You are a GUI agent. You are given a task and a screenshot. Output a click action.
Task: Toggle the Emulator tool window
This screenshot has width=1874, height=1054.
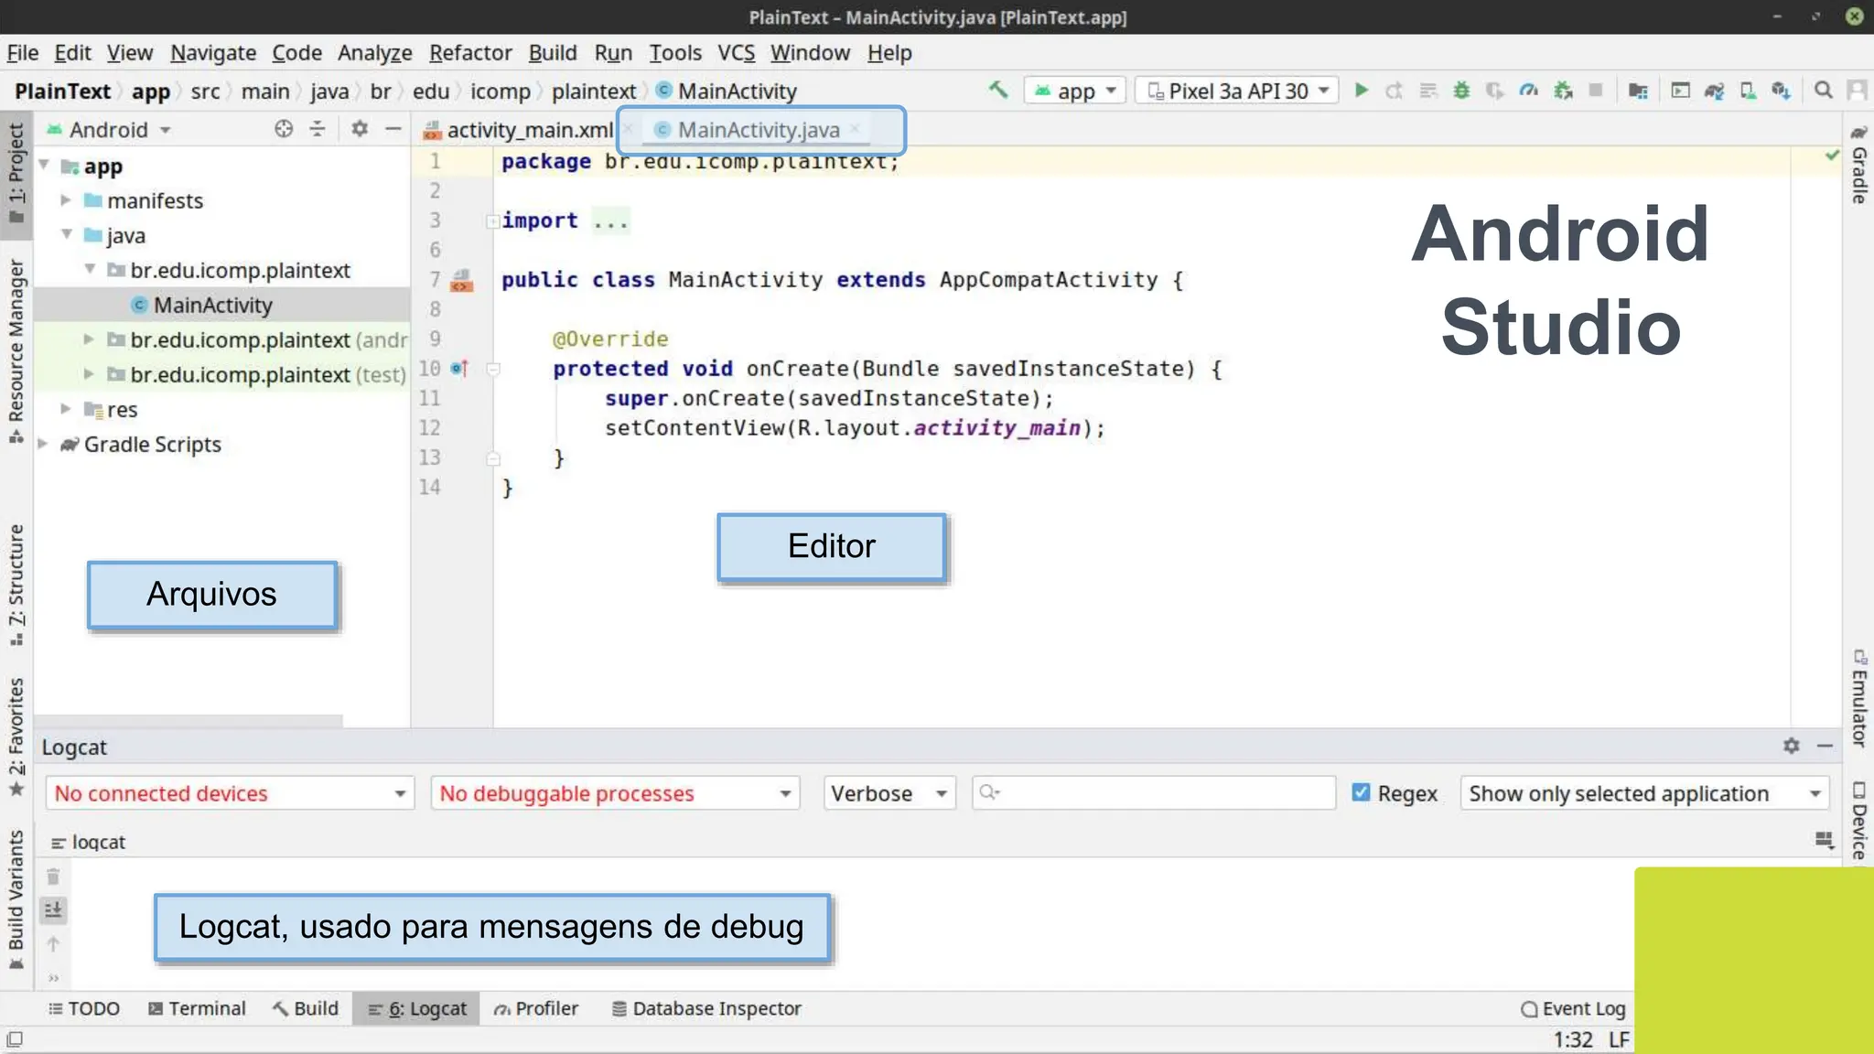pyautogui.click(x=1858, y=698)
